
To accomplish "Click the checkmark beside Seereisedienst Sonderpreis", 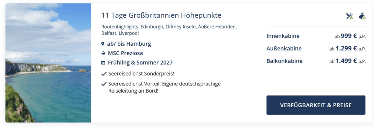I will tap(104, 74).
